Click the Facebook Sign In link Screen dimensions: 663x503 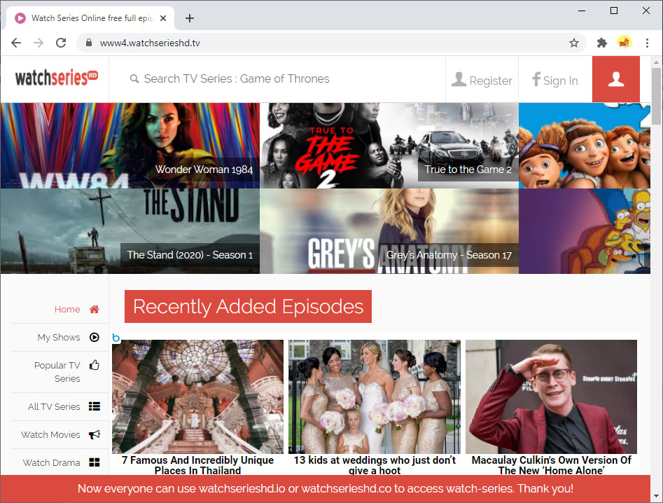coord(554,80)
